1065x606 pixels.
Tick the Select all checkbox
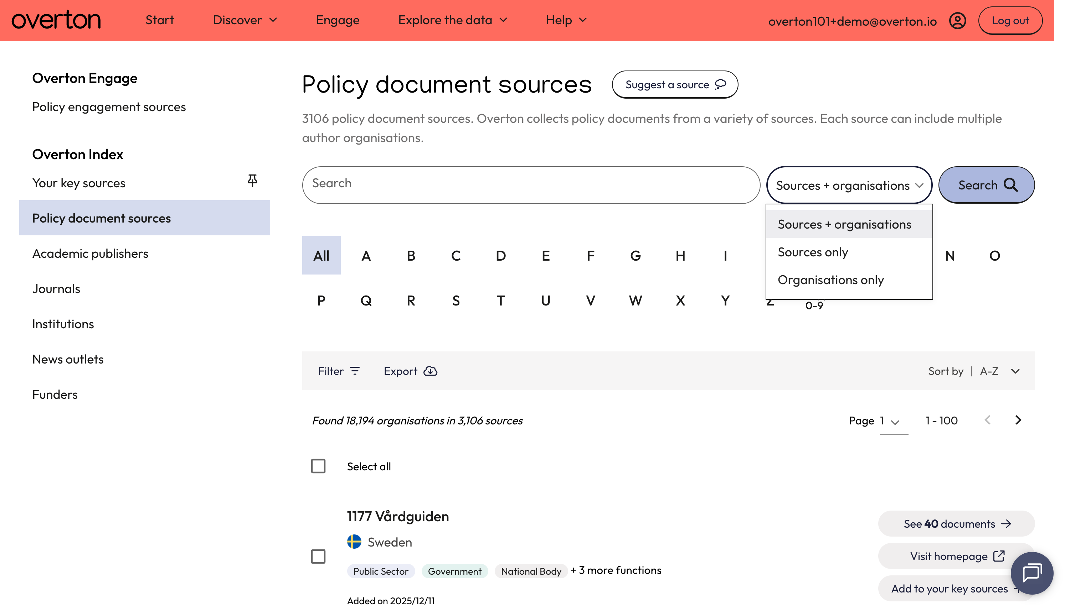point(318,466)
